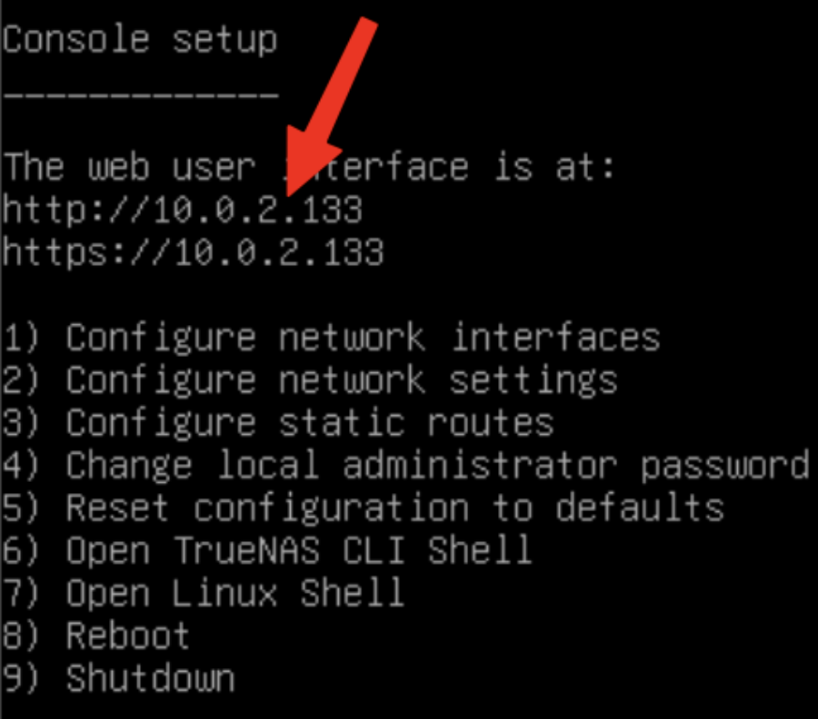Open TrueNAS CLI Shell option
The image size is (818, 719).
[x=298, y=550]
